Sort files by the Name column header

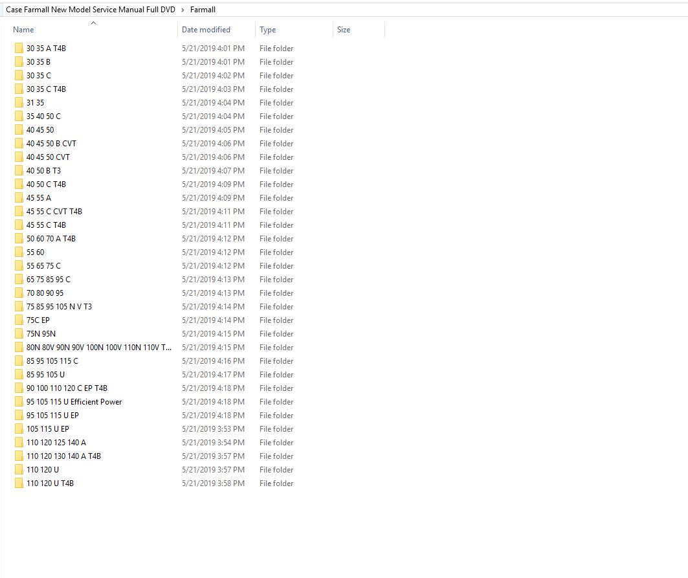tap(23, 30)
